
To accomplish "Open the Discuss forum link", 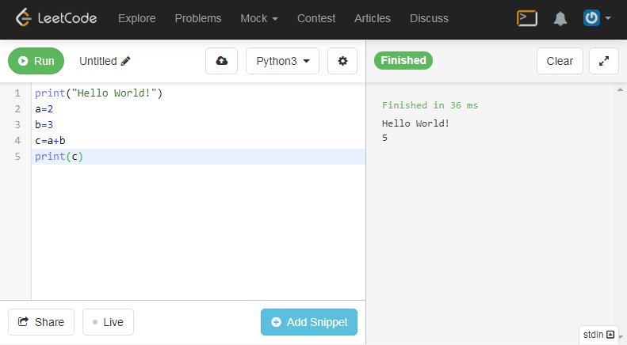I will 429,18.
